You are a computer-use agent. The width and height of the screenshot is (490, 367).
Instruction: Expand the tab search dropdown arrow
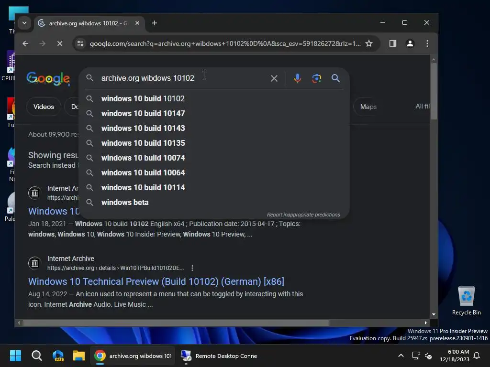[24, 23]
